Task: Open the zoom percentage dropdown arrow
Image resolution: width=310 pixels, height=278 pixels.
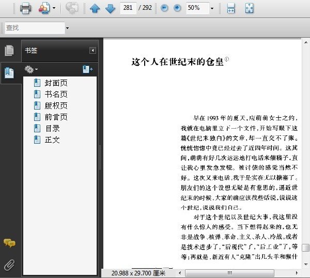Action: (212, 8)
